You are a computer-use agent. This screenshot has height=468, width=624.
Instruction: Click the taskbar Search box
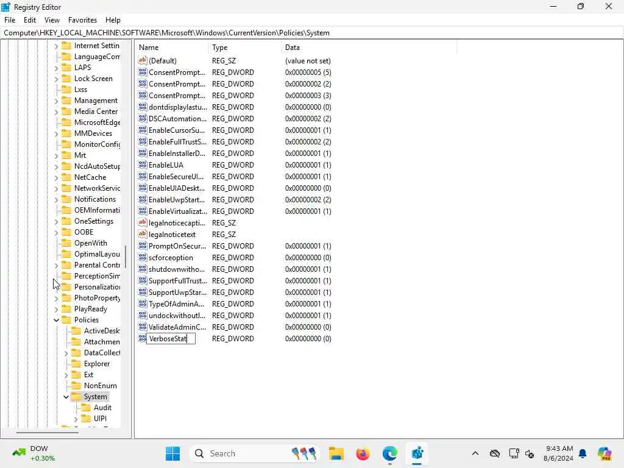[255, 453]
